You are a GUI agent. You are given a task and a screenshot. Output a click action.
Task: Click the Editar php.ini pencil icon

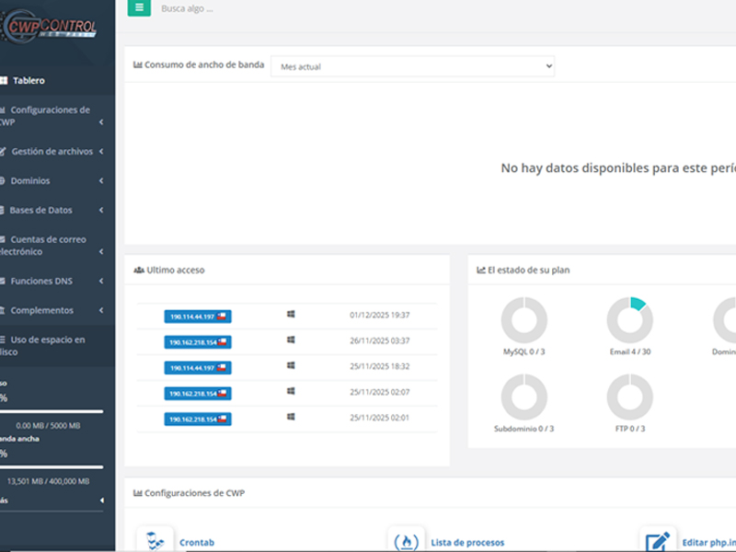(658, 541)
